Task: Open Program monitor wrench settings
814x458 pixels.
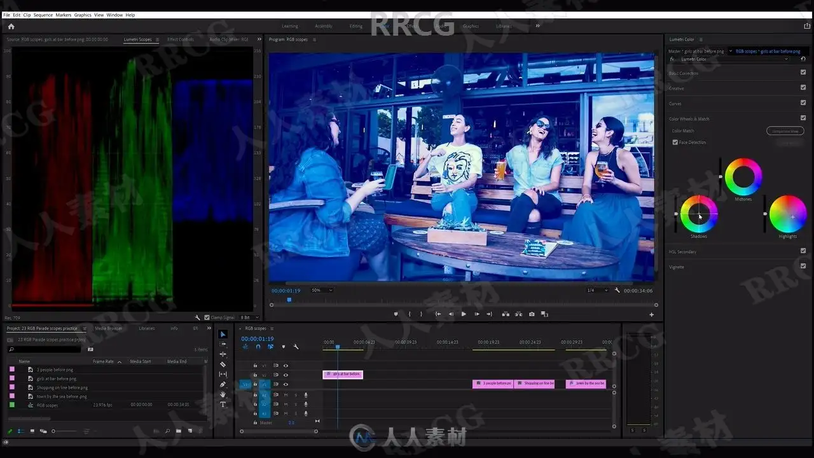Action: [x=617, y=290]
